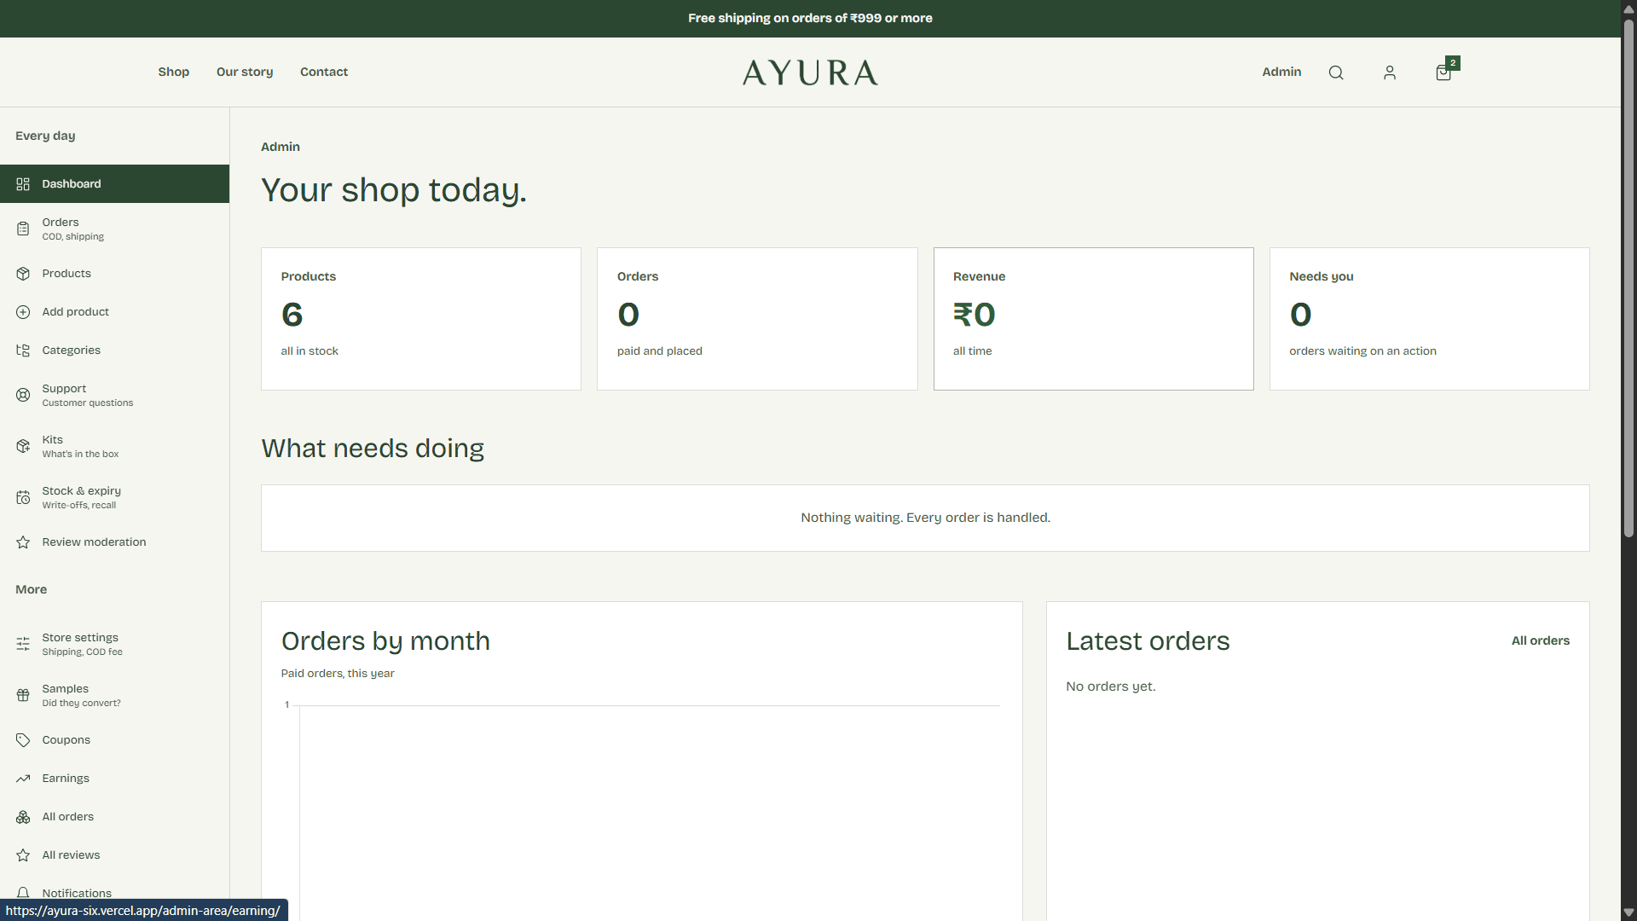Open the search icon in header

[x=1336, y=72]
